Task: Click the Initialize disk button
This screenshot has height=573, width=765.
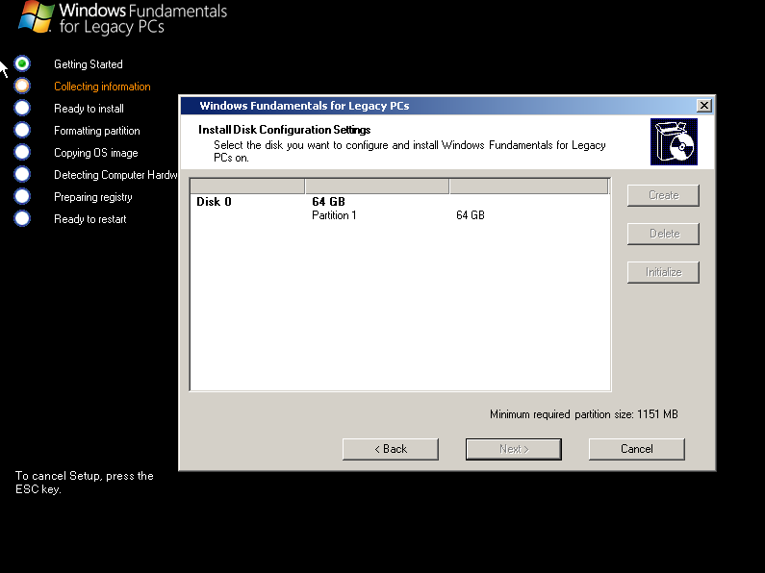Action: (663, 272)
